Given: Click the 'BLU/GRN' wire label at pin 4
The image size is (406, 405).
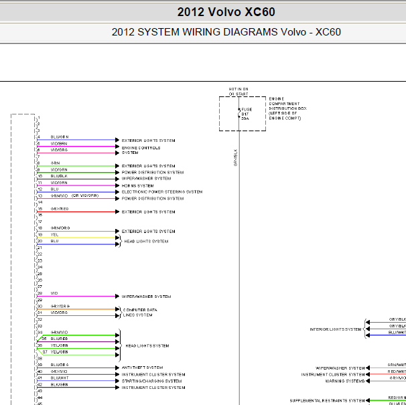Looking at the screenshot, I should pos(60,137).
